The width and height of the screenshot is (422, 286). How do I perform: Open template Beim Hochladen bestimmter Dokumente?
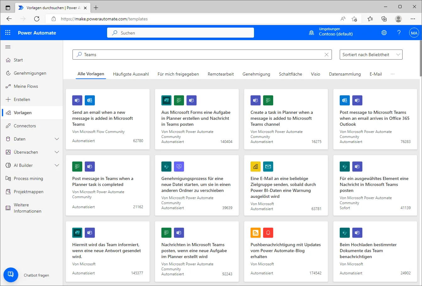(x=375, y=252)
